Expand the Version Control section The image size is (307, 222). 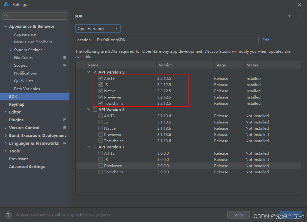pyautogui.click(x=6, y=128)
